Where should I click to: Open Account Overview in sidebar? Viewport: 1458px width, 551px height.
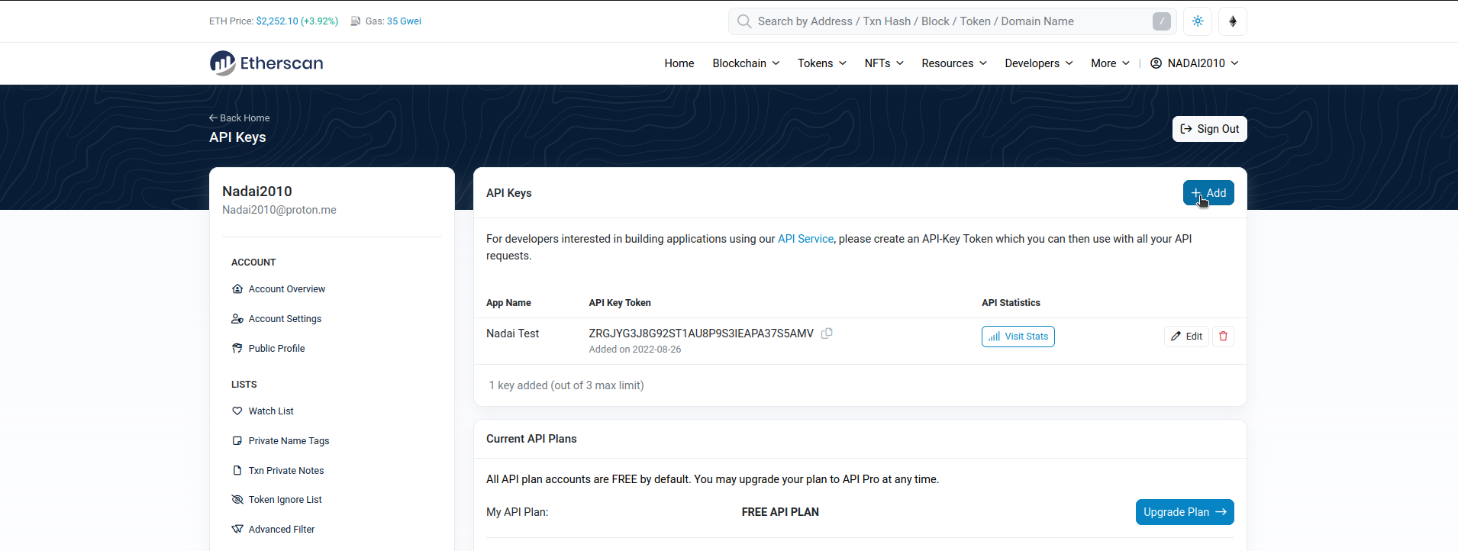click(279, 289)
